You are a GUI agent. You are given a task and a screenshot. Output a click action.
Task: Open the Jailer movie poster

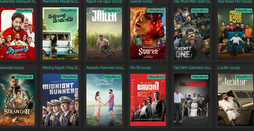[x=104, y=33]
